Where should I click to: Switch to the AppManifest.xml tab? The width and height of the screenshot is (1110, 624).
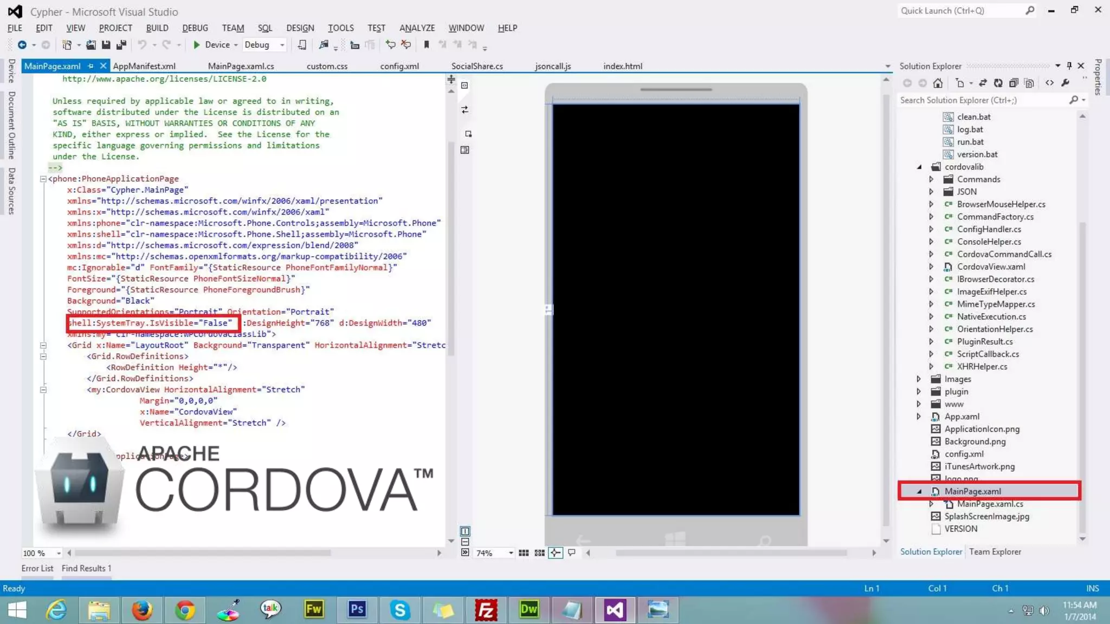pos(144,66)
